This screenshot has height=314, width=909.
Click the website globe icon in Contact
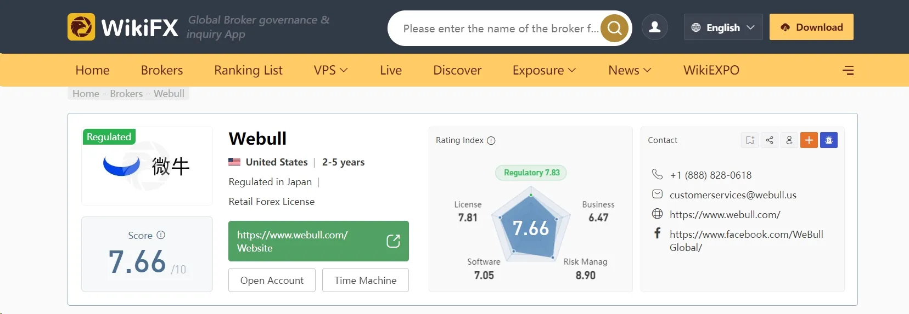pyautogui.click(x=657, y=214)
